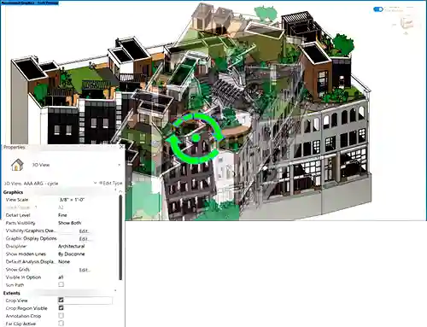Click the Properties palette vertical scrollbar
The image size is (427, 327).
tap(120, 236)
